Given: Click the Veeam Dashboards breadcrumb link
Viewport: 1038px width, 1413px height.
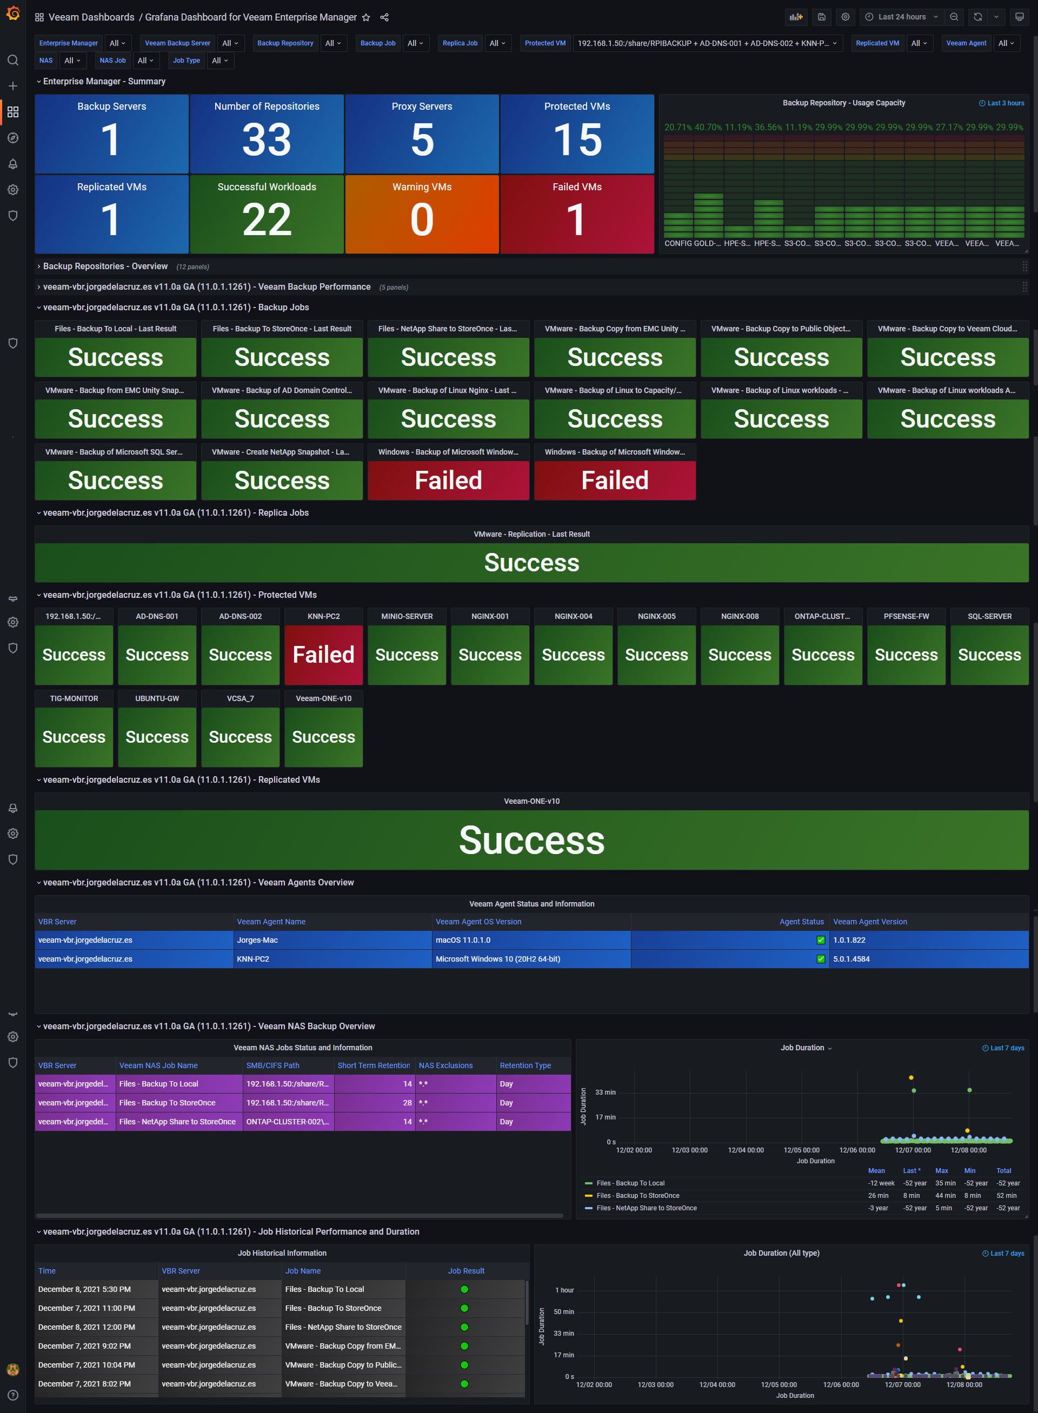Looking at the screenshot, I should [x=91, y=18].
